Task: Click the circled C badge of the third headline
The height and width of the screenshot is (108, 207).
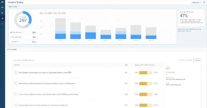Action: pyautogui.click(x=16, y=94)
